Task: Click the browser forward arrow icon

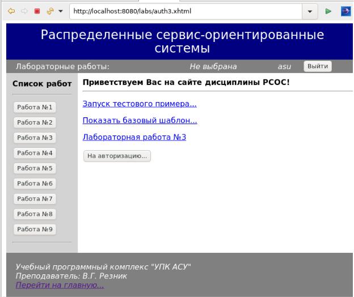Action: pos(24,11)
